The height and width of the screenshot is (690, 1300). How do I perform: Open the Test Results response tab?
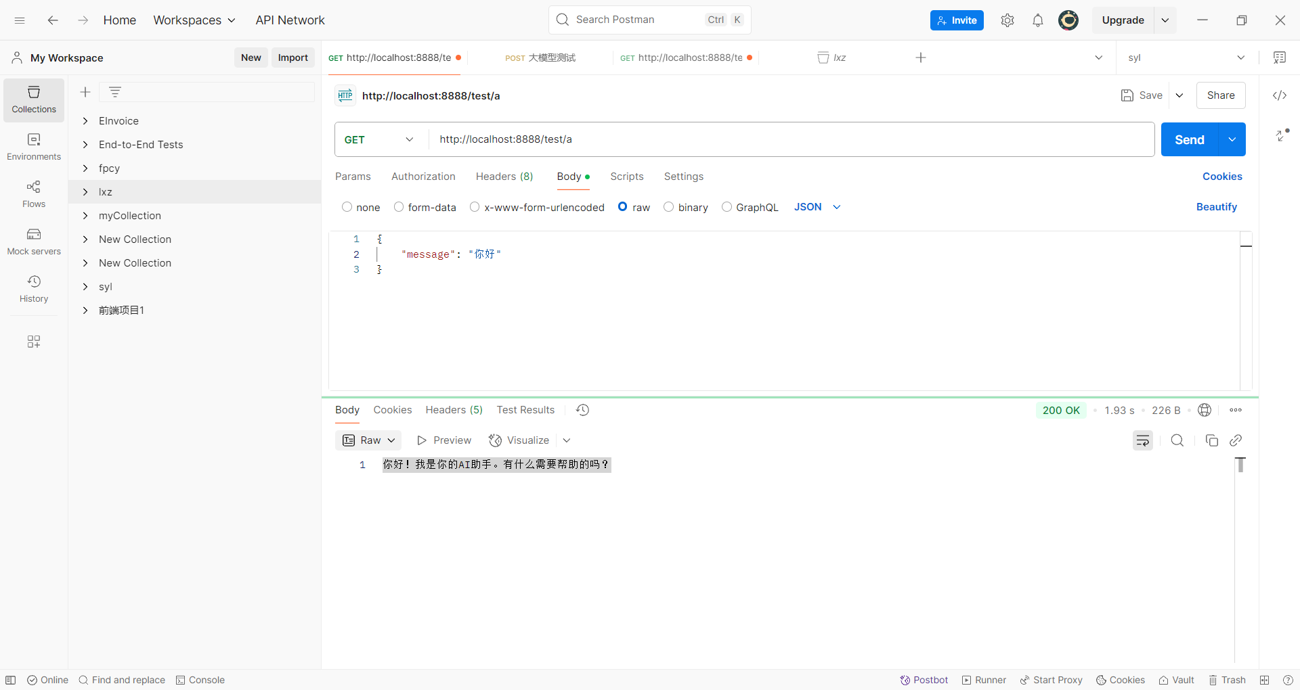point(525,410)
